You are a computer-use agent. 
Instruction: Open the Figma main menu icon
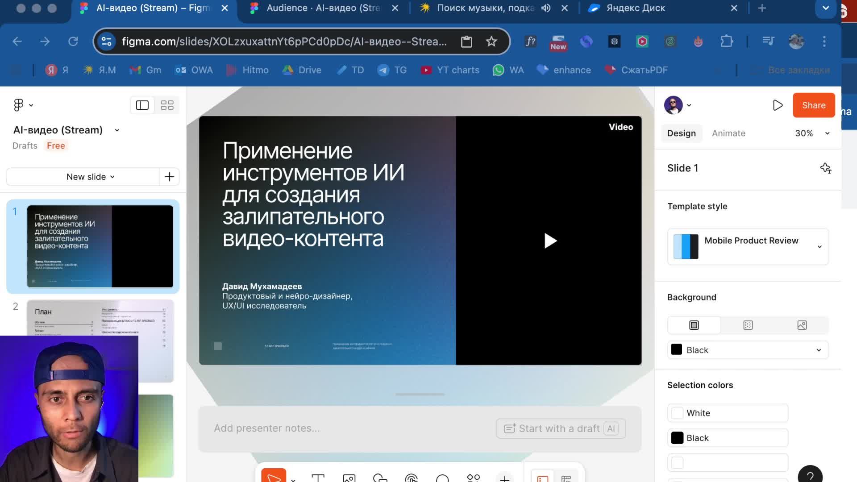click(x=19, y=105)
